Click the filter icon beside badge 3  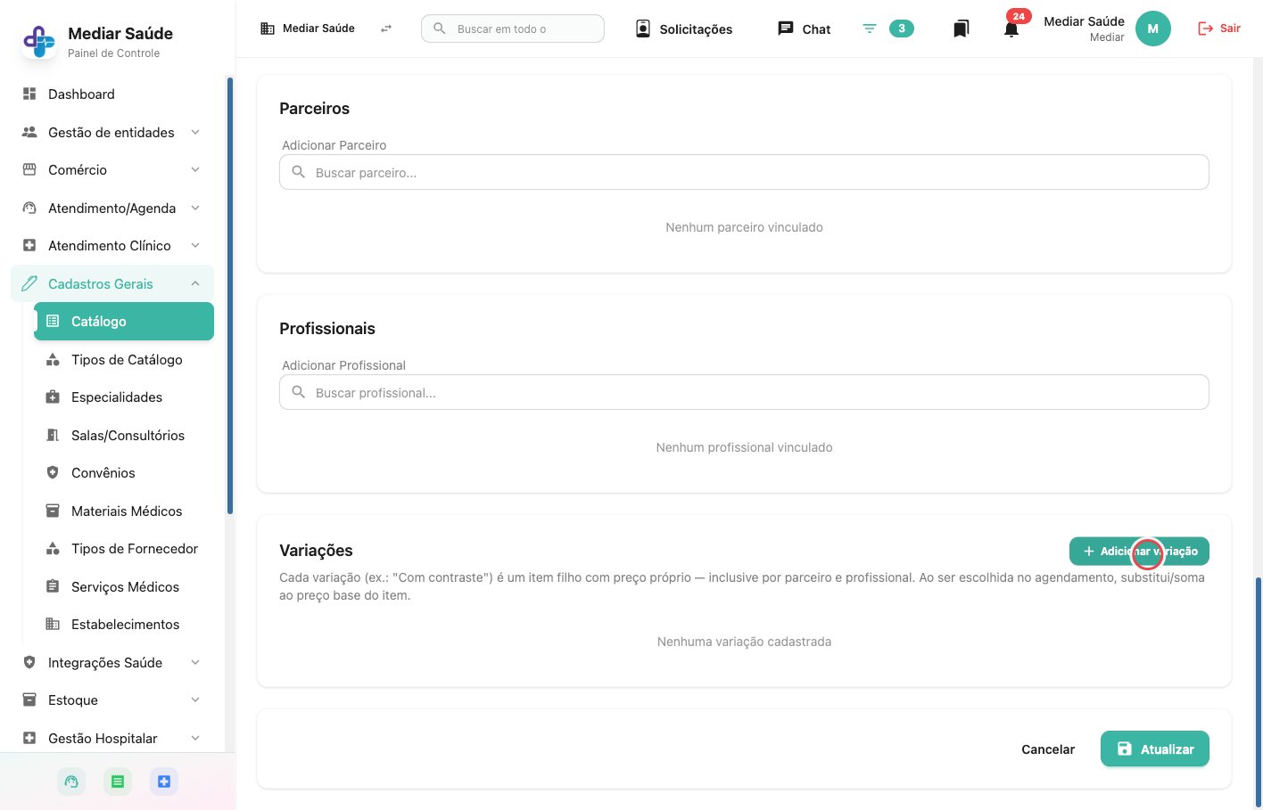(x=869, y=29)
